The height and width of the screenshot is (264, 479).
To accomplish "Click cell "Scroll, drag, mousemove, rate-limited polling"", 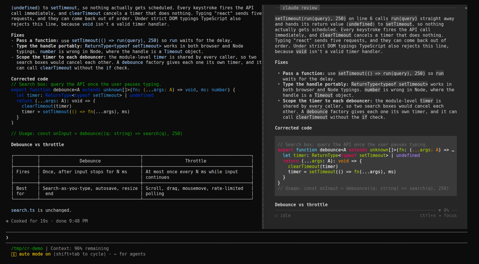I will coord(194,191).
